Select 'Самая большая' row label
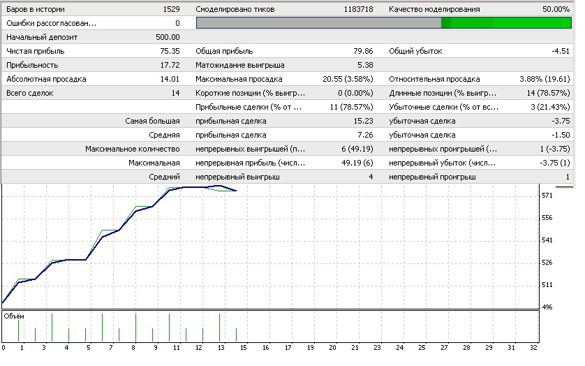This screenshot has height=366, width=585. tap(152, 121)
